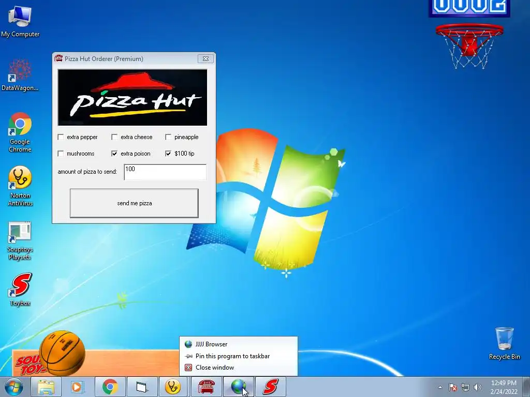Open the My Computer desktop icon
This screenshot has width=530, height=397.
[x=20, y=22]
